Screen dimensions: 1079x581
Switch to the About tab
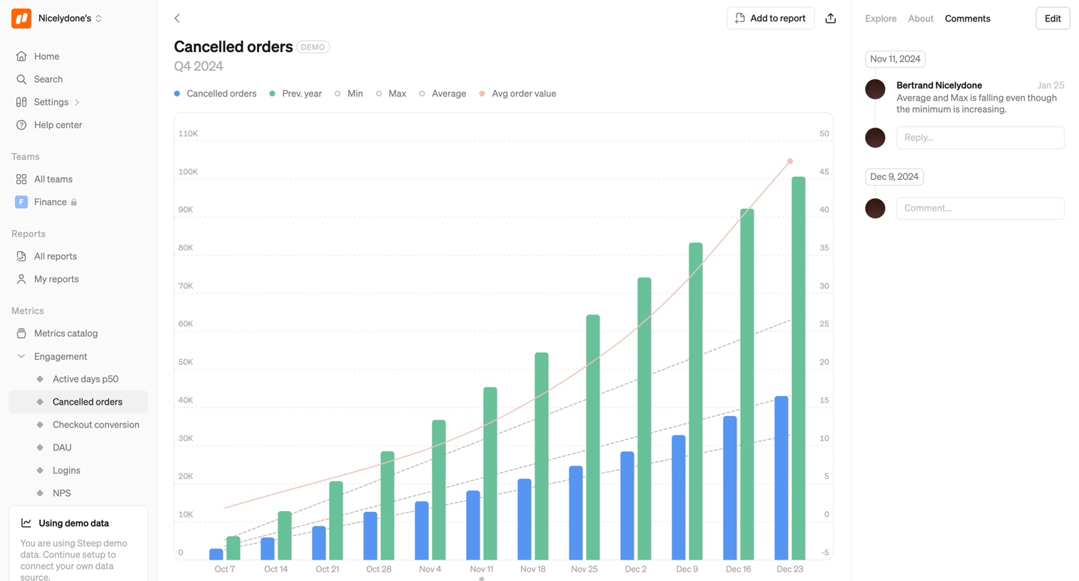tap(921, 19)
